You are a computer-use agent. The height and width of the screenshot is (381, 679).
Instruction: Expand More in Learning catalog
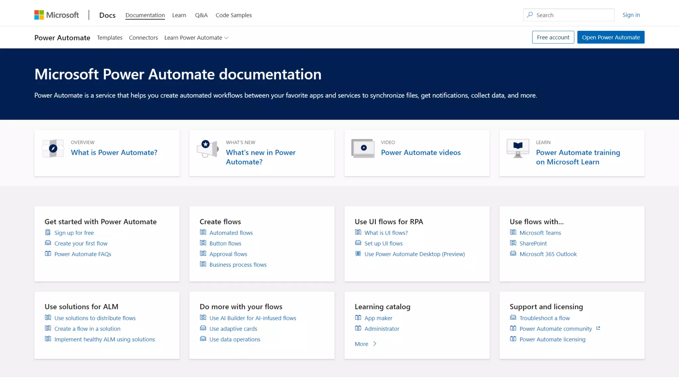pyautogui.click(x=361, y=344)
